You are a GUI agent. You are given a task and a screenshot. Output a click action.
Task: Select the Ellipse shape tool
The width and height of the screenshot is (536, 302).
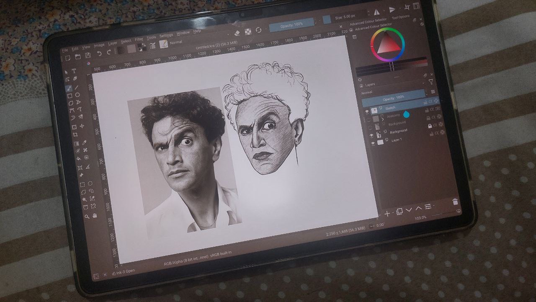[77, 95]
